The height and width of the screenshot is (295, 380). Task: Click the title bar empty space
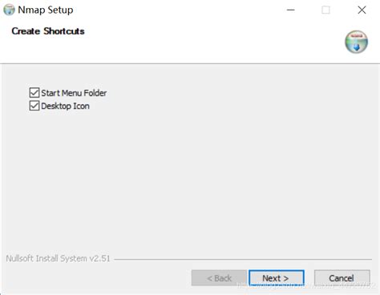[x=176, y=10]
